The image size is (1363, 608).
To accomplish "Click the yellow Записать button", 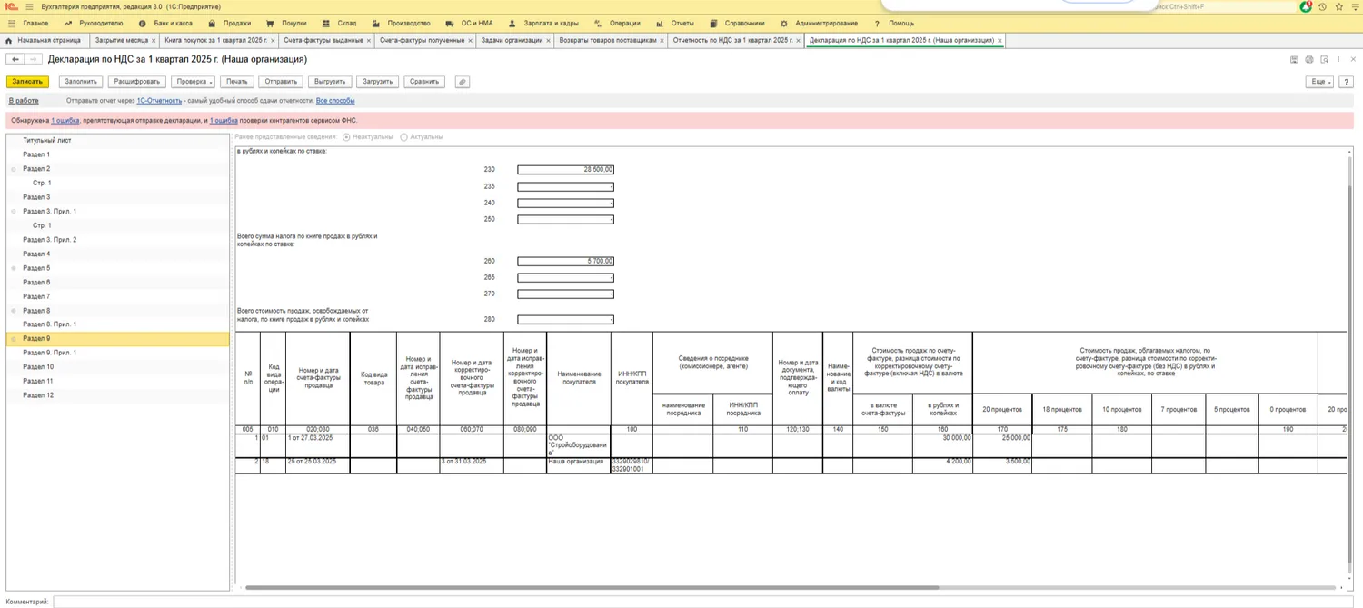I will (x=27, y=82).
